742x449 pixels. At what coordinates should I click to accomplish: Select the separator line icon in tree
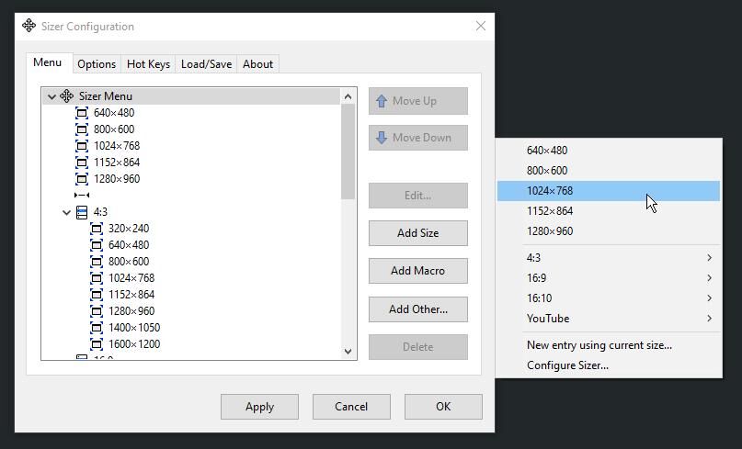[x=82, y=196]
